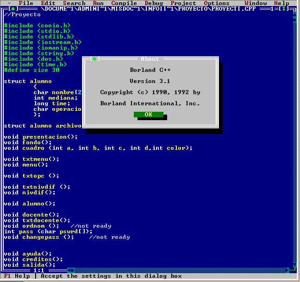Click OK in the About dialog
The image size is (300, 282).
click(x=148, y=115)
